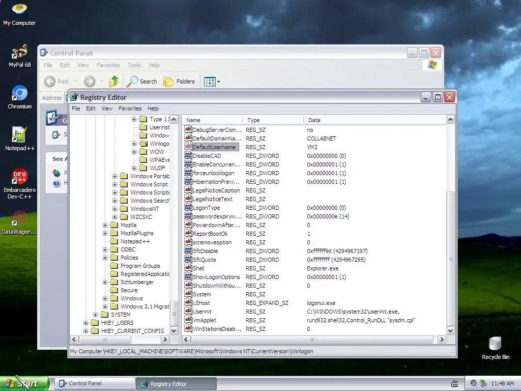Switch to Control Panel taskbar button
The image size is (521, 391).
95,383
